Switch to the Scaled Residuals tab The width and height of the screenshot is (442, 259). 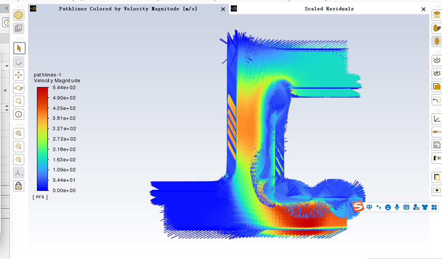329,9
